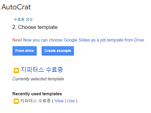The image size is (151, 113).
Task: Click the word 'template' in step heading
Action: pos(48,27)
